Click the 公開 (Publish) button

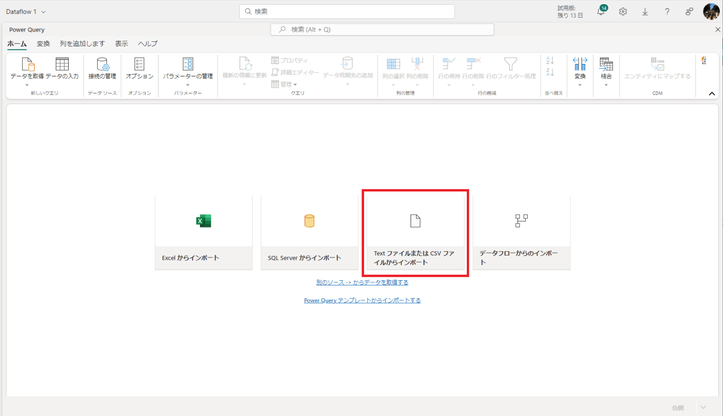point(677,407)
